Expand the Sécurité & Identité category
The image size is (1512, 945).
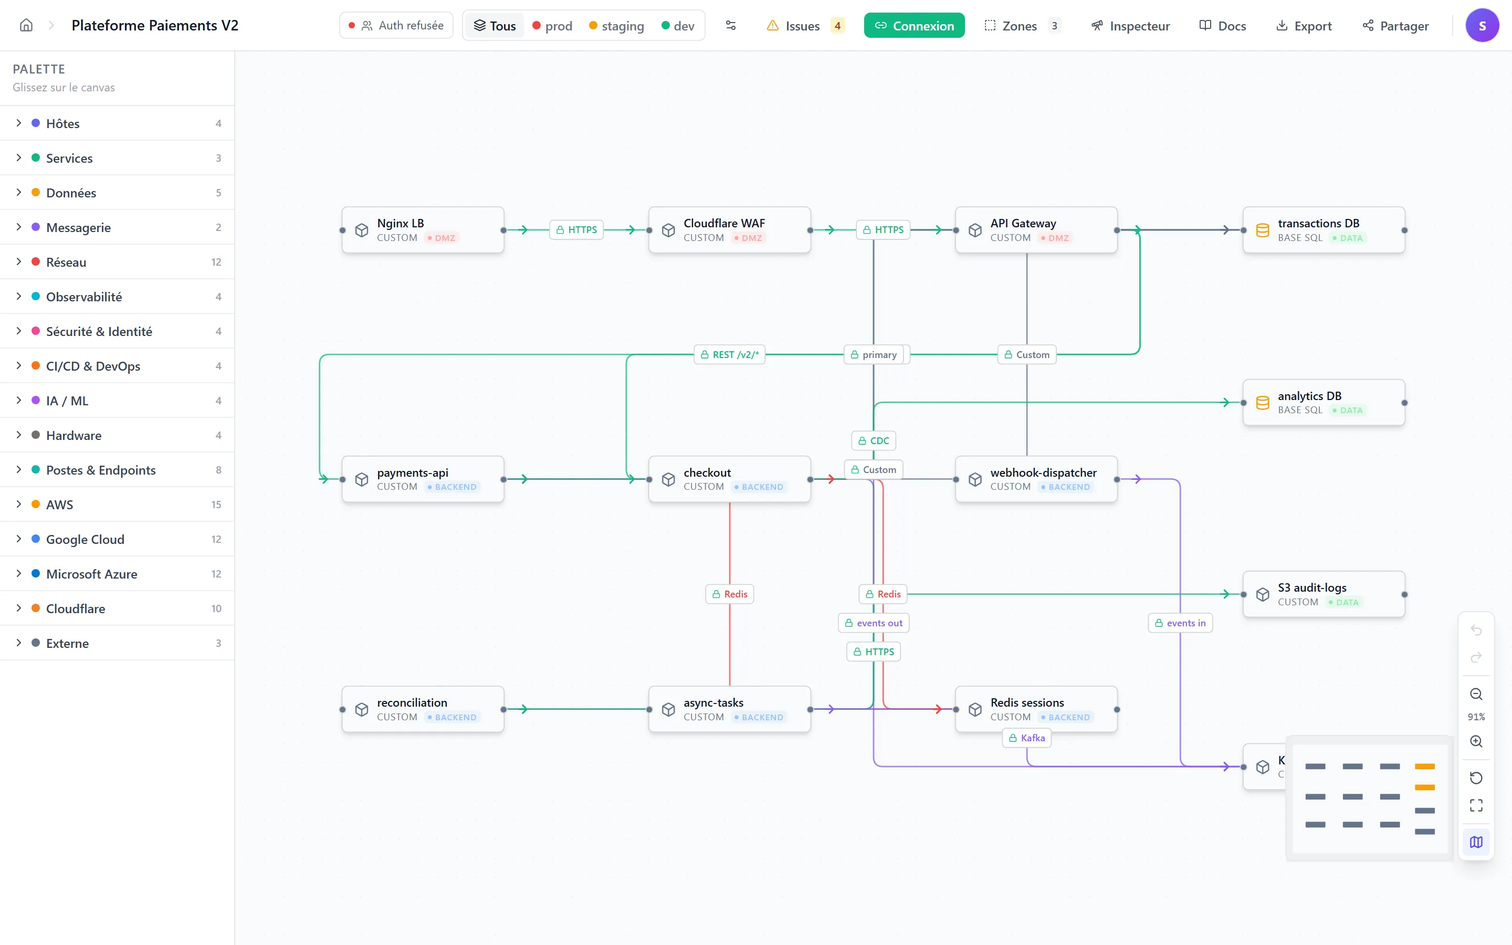tap(117, 331)
